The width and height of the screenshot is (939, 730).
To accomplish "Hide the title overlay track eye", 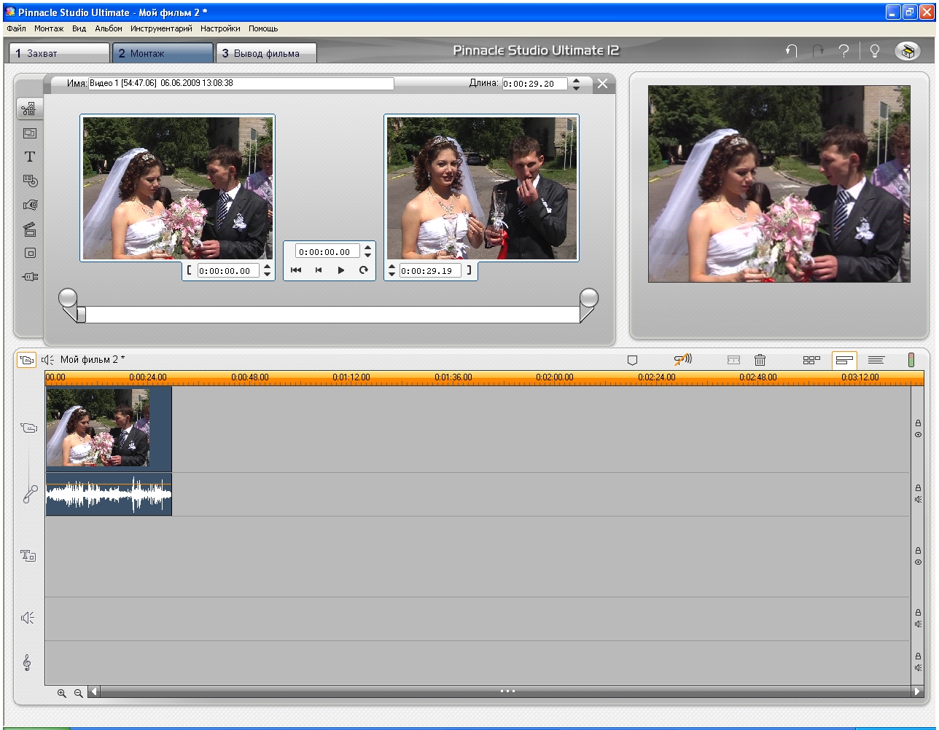I will [x=918, y=562].
